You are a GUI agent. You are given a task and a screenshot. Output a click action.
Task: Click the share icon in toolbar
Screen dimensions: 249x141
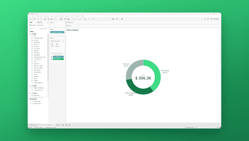point(122,19)
